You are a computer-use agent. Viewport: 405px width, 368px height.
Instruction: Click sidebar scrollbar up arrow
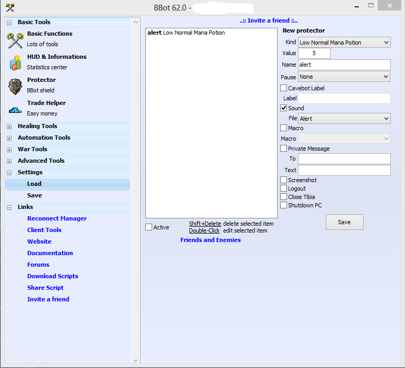point(135,22)
